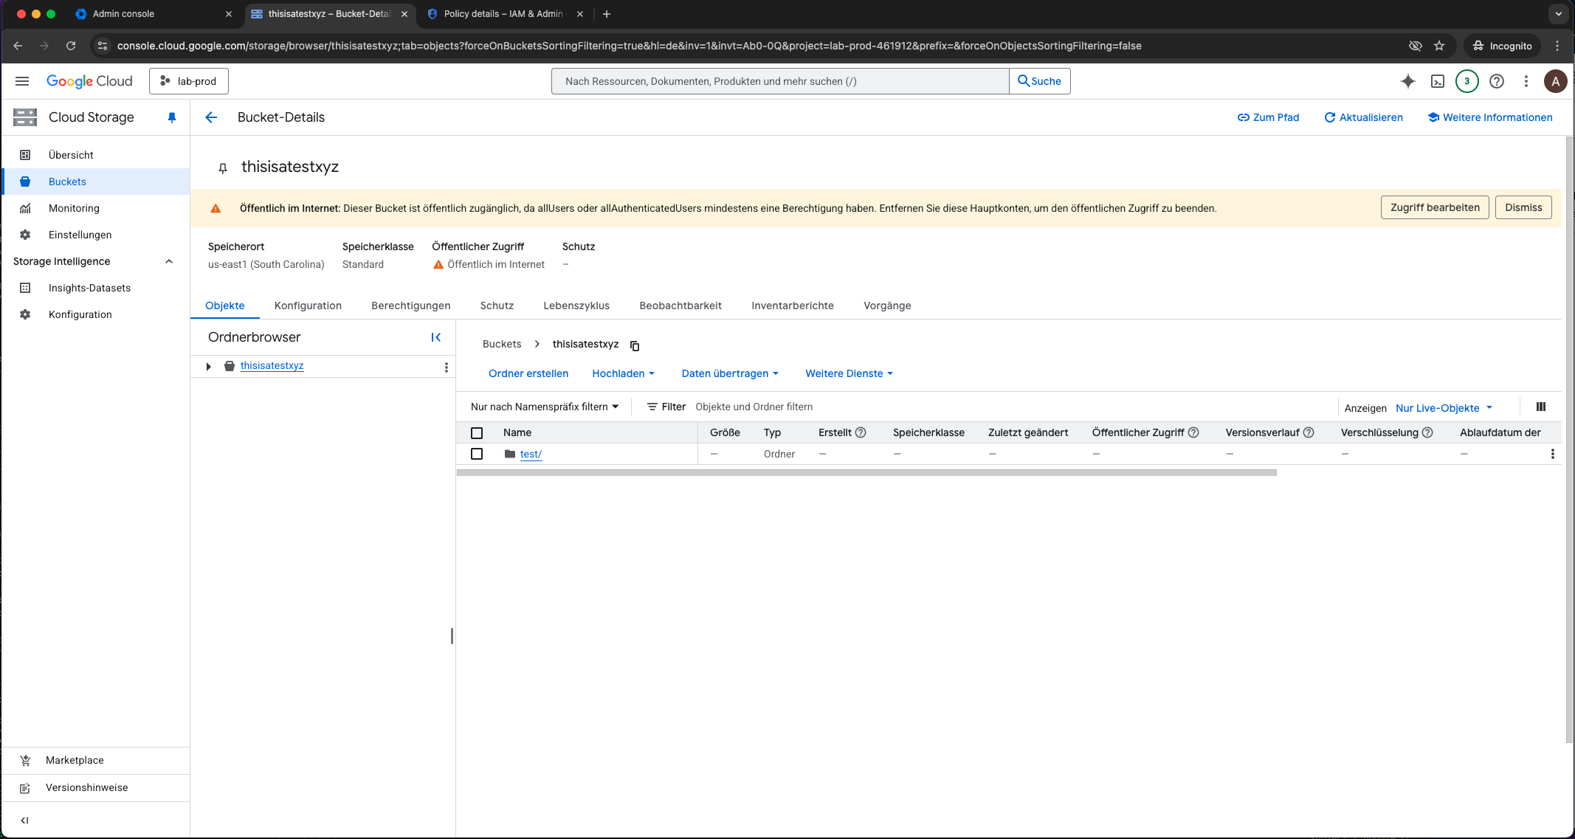Screen dimensions: 1575x839
Task: Open overflow menu next to thisisatestxyz in Ordnerbrowser
Action: [446, 366]
